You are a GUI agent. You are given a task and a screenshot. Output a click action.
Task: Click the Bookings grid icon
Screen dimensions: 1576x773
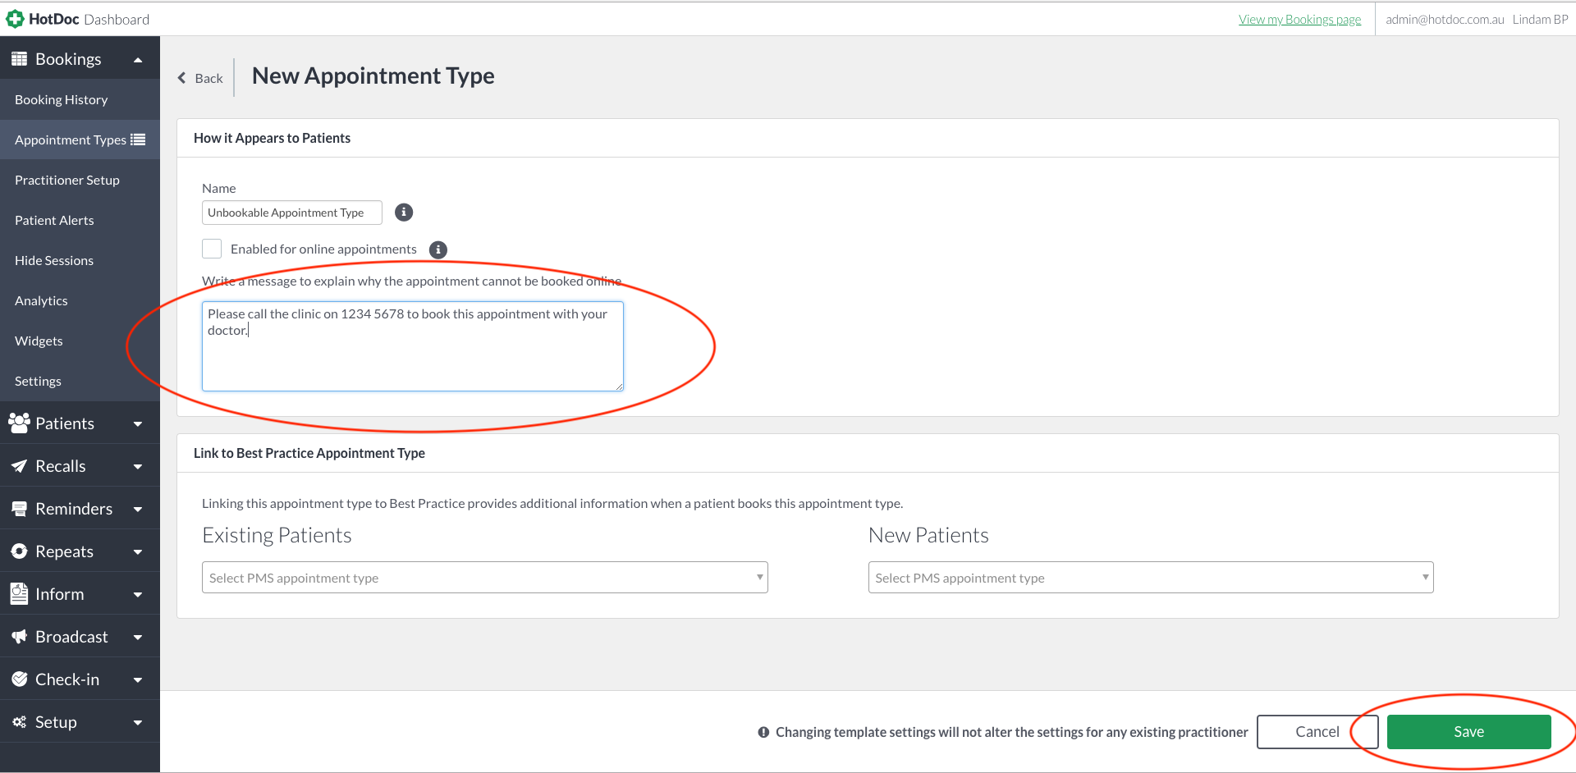point(19,59)
